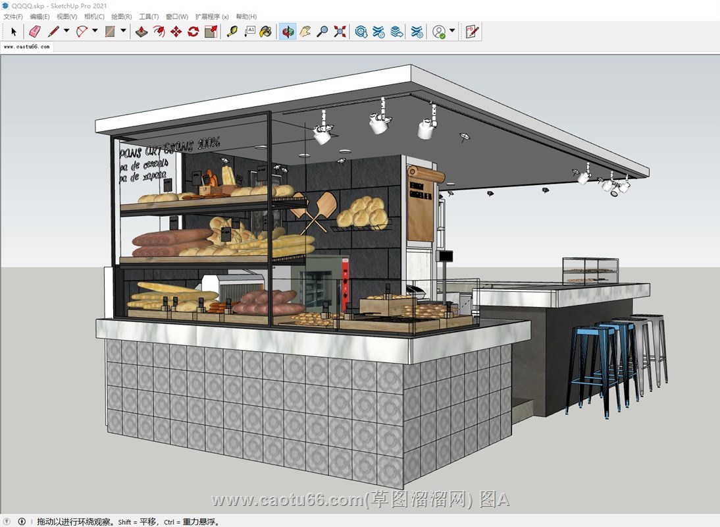The height and width of the screenshot is (527, 720).
Task: Select the Tape Measure tool
Action: tap(232, 31)
